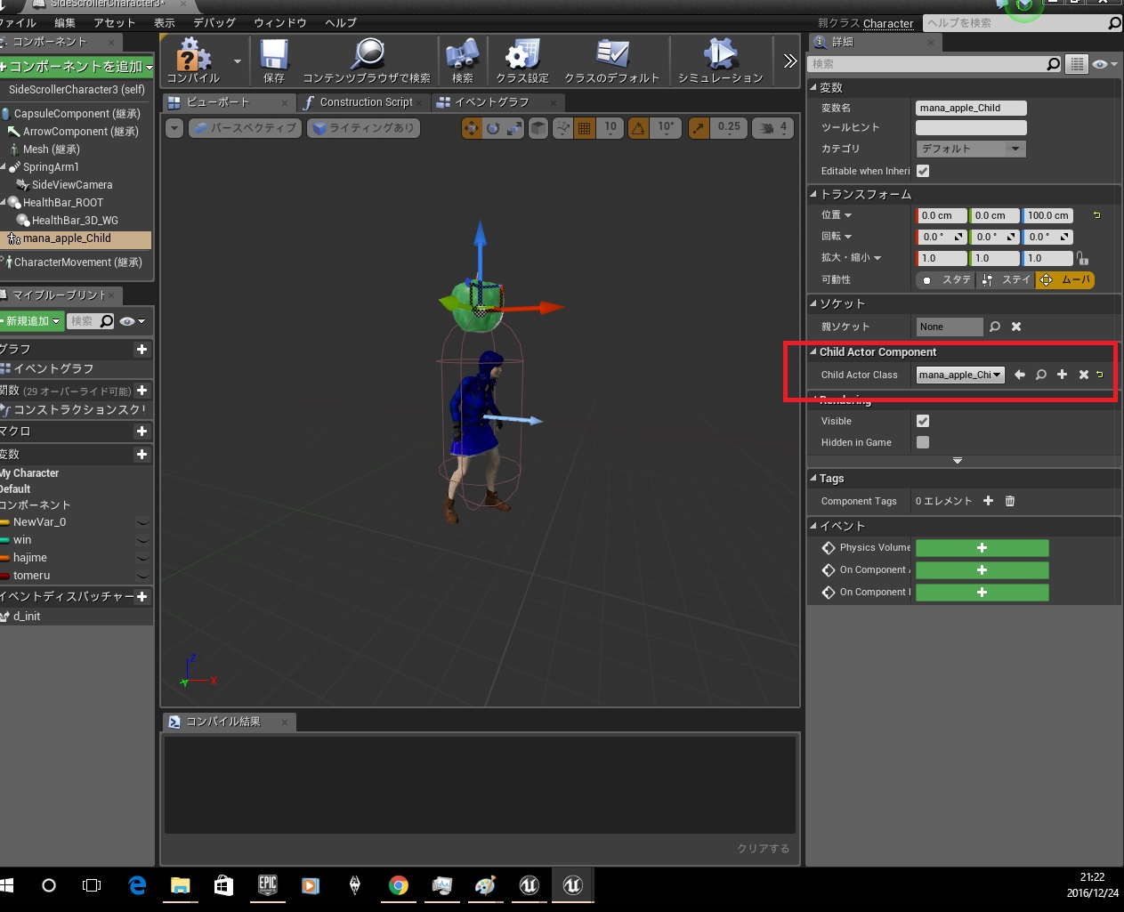1124x912 pixels.
Task: Clear Child Actor Class with the X icon
Action: 1083,375
